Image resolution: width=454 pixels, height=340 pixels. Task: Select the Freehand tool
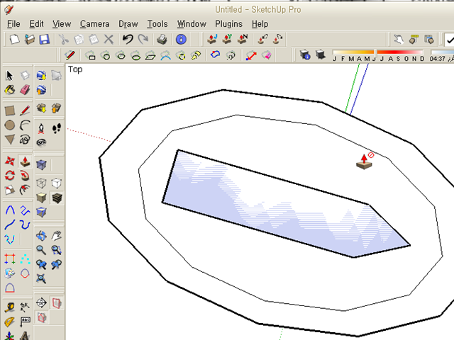(25, 140)
